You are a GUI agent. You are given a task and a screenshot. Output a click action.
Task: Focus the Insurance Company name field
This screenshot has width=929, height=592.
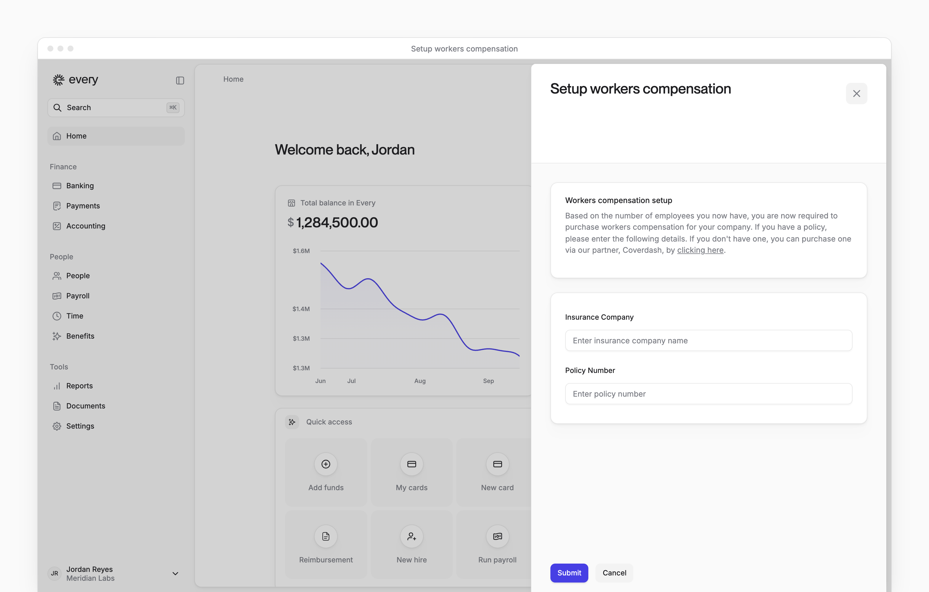click(x=709, y=340)
